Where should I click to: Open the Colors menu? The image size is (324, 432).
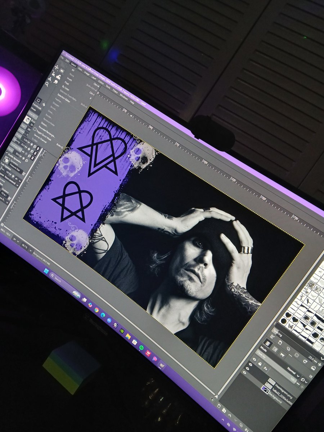click(x=101, y=82)
